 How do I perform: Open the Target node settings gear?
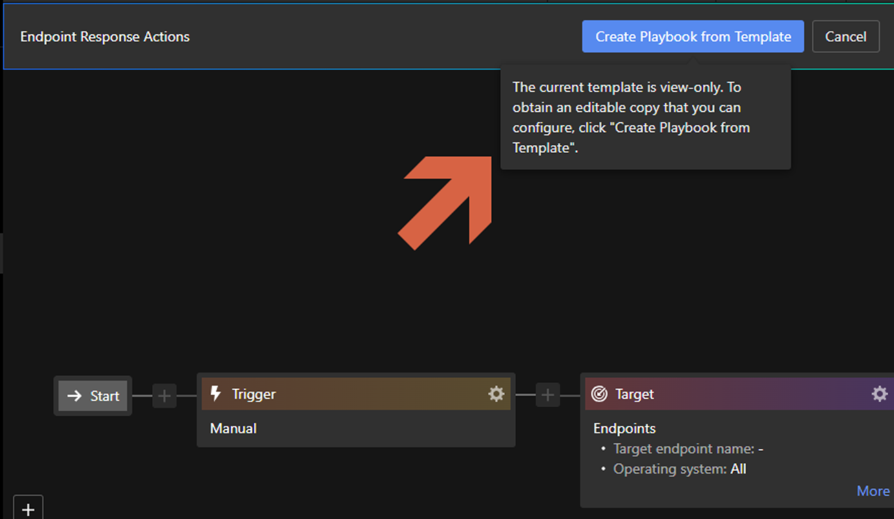(x=879, y=394)
